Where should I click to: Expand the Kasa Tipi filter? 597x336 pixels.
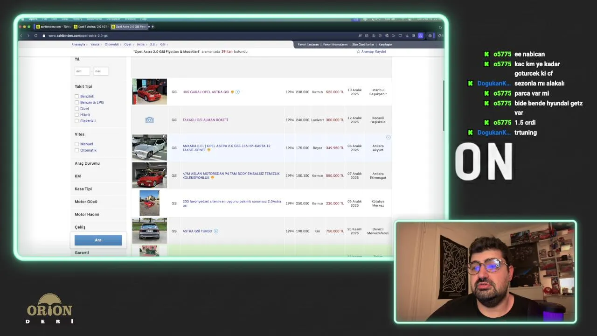point(83,189)
